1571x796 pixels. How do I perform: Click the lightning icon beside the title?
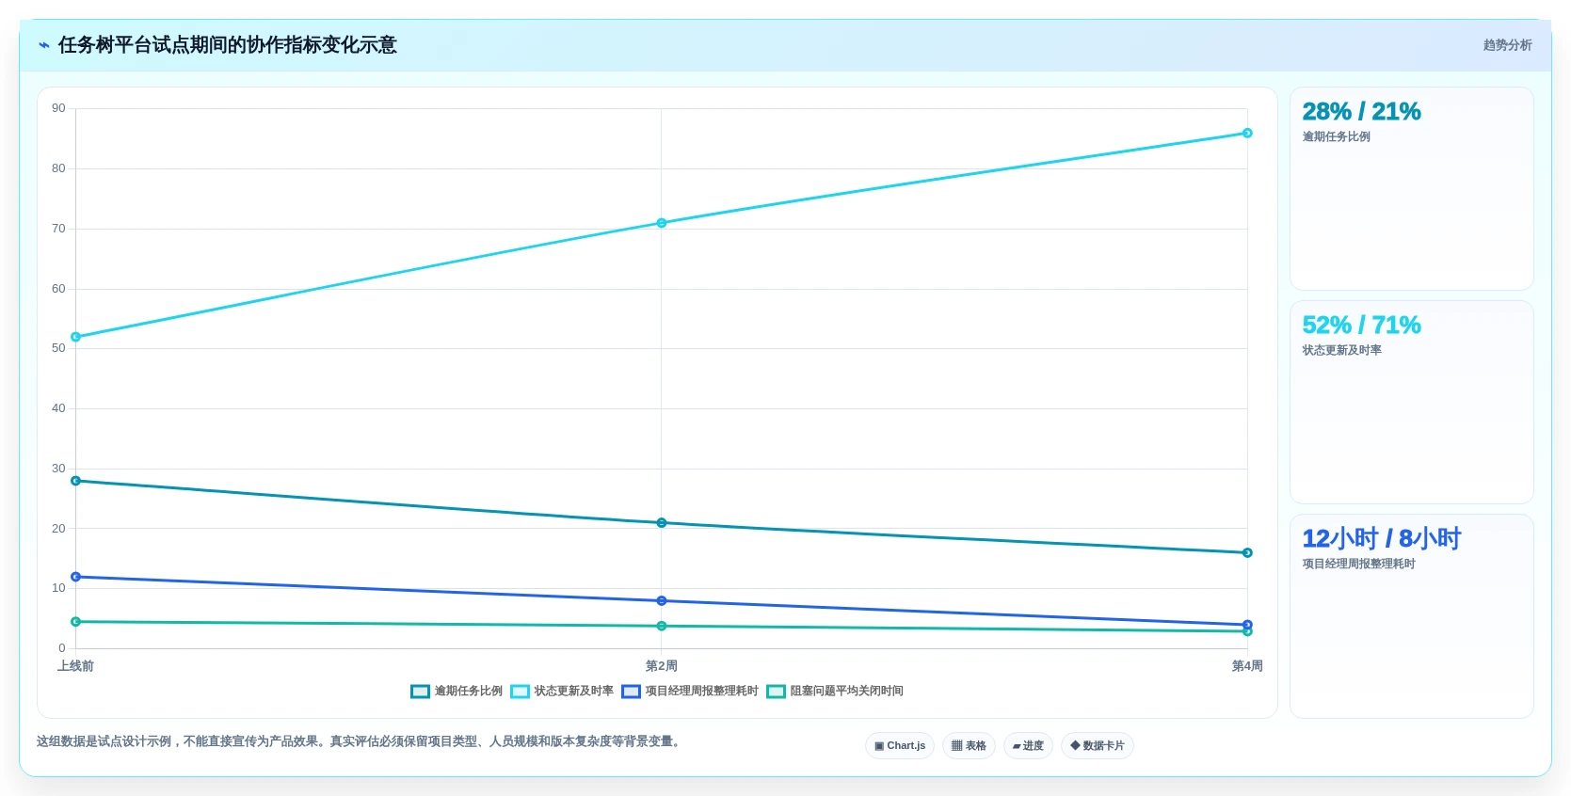pos(43,45)
